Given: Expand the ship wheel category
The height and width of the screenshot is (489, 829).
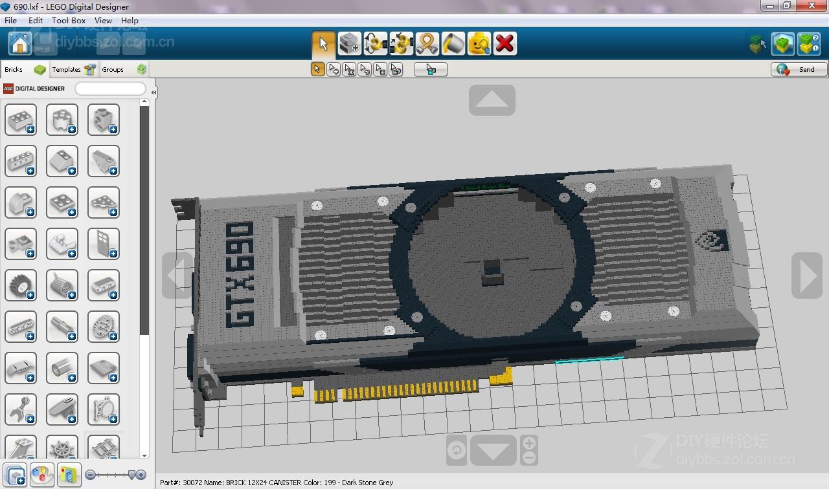Looking at the screenshot, I should point(62,448).
